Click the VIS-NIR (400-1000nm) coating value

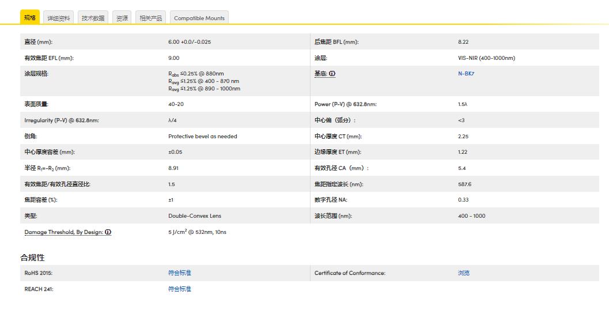[x=486, y=58]
